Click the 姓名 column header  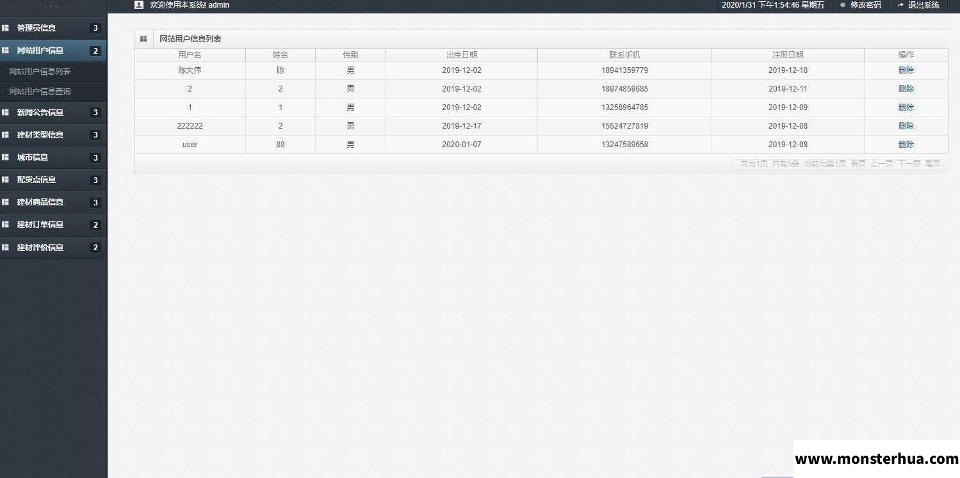click(281, 55)
